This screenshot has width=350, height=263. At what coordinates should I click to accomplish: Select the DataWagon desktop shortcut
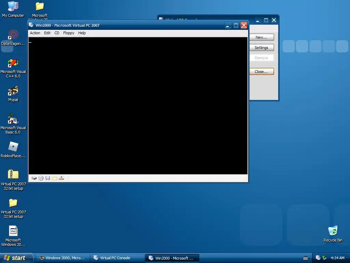click(x=13, y=38)
